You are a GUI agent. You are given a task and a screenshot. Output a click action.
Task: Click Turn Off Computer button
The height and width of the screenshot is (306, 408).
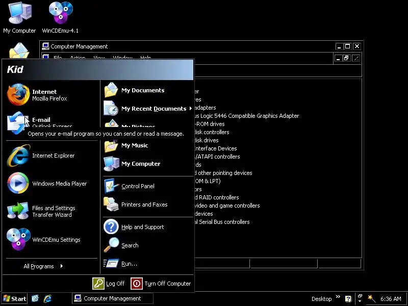click(x=161, y=284)
